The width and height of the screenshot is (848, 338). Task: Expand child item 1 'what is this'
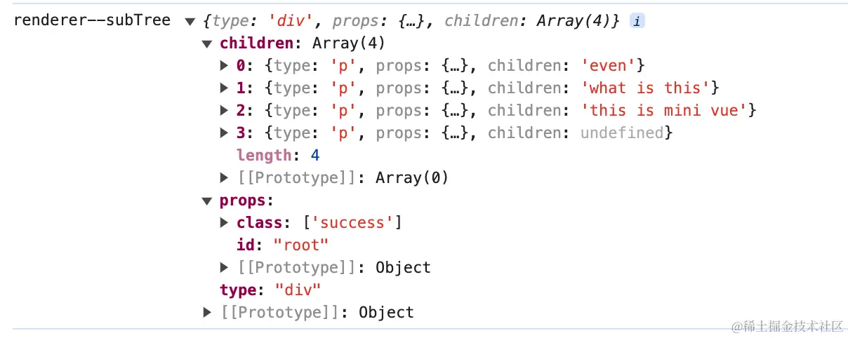click(224, 88)
